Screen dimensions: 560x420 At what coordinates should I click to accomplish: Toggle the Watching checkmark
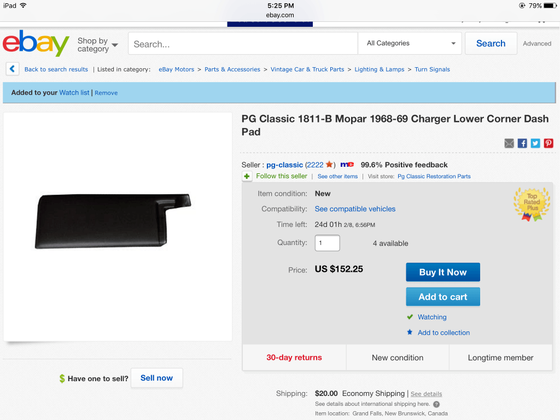[410, 317]
